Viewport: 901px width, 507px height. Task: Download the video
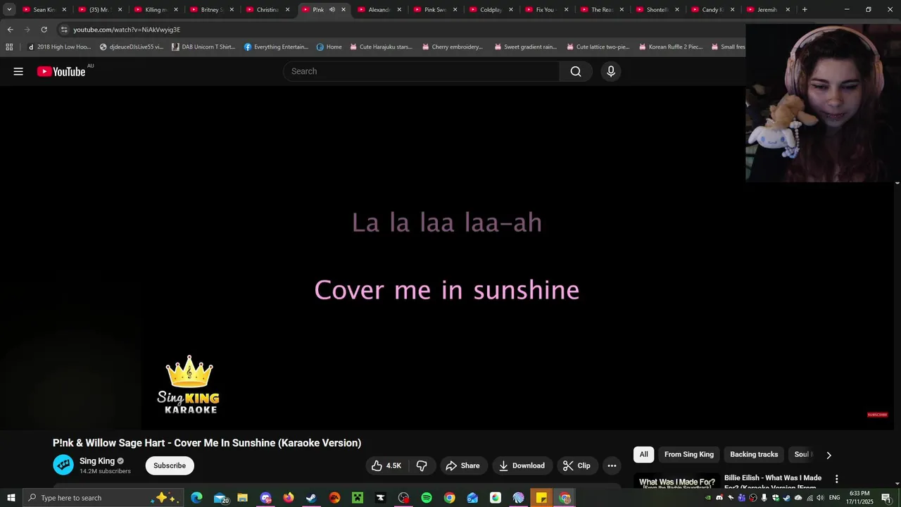522,465
